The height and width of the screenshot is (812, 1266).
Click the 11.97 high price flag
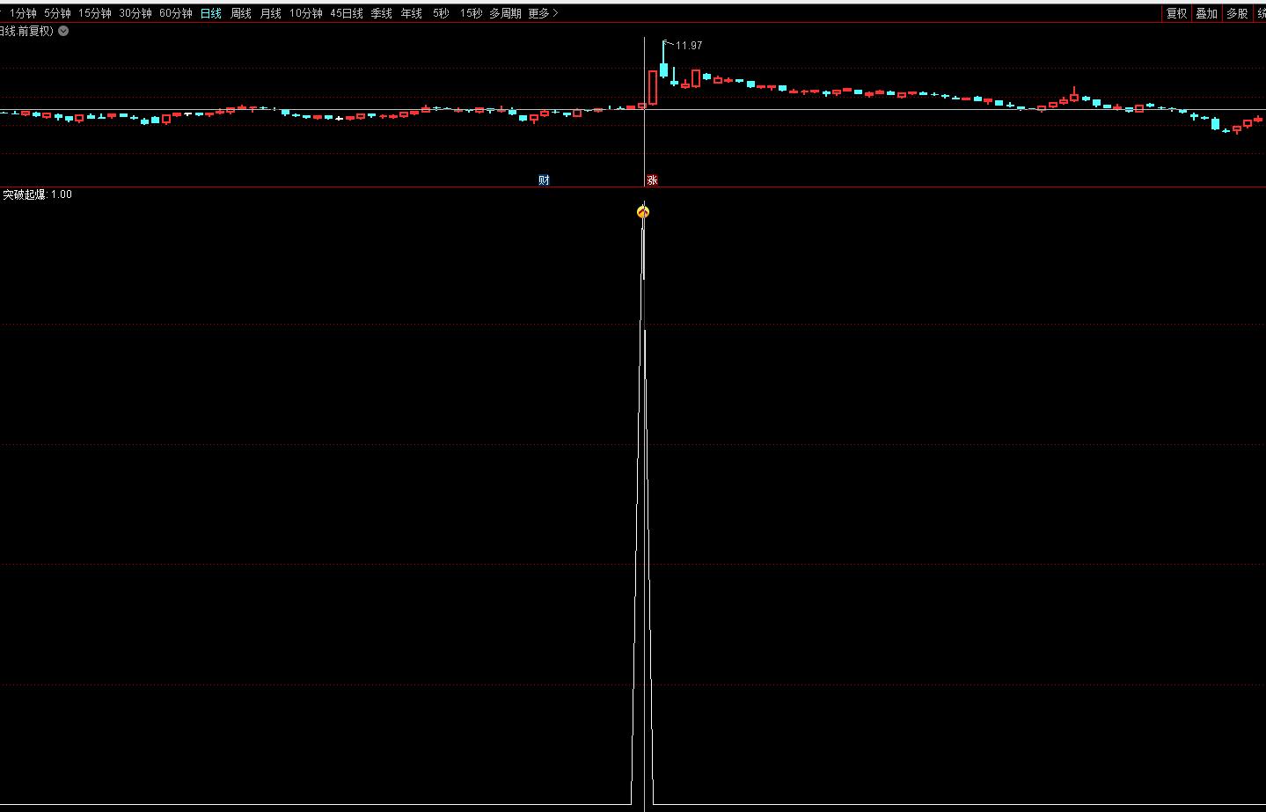pyautogui.click(x=687, y=45)
